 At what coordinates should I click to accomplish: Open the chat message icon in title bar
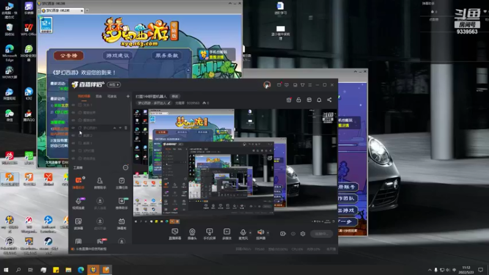point(287,85)
